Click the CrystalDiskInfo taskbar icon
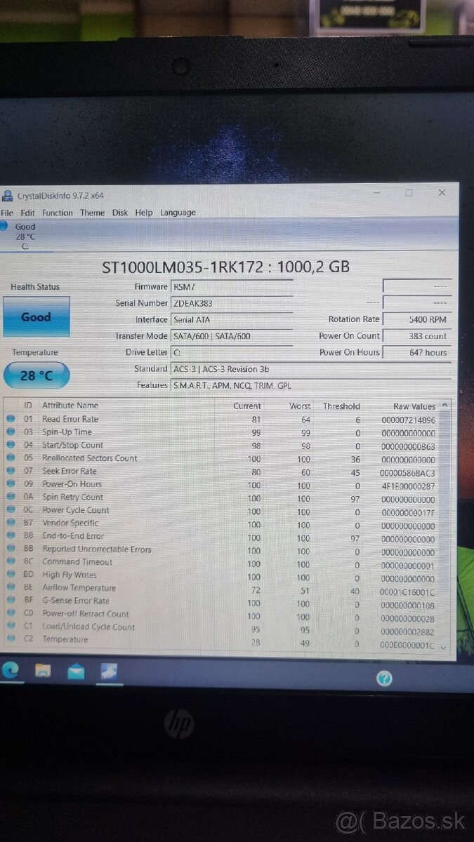Screen dimensions: 474x842 [x=110, y=672]
